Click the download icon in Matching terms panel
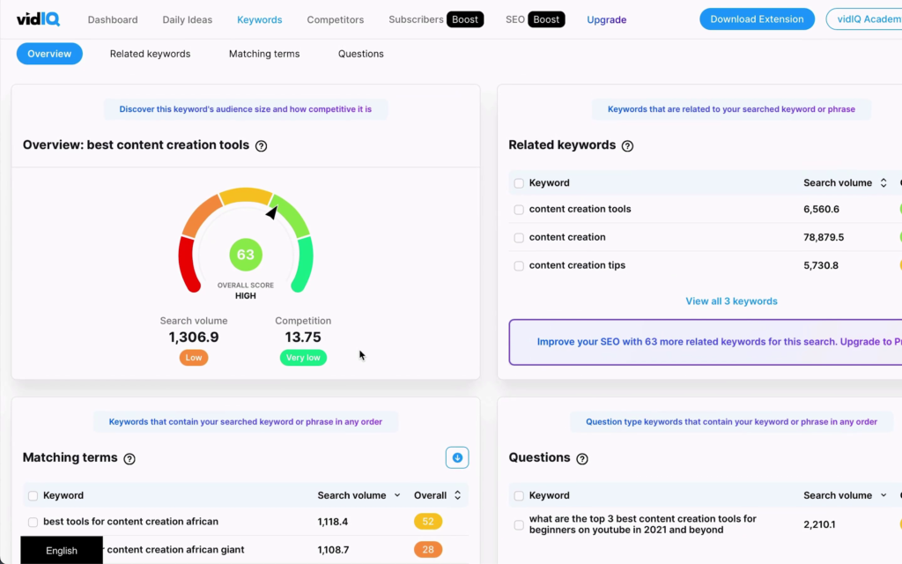 pos(456,457)
